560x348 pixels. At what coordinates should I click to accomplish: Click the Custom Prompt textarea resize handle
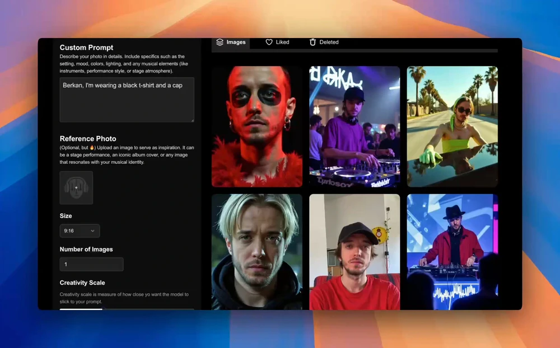point(192,119)
